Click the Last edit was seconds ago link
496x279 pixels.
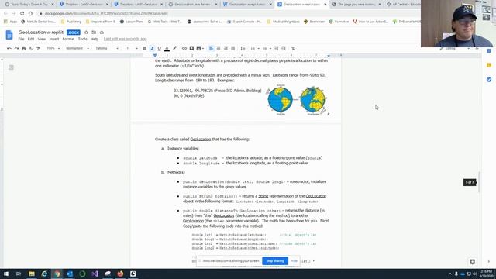click(x=125, y=39)
